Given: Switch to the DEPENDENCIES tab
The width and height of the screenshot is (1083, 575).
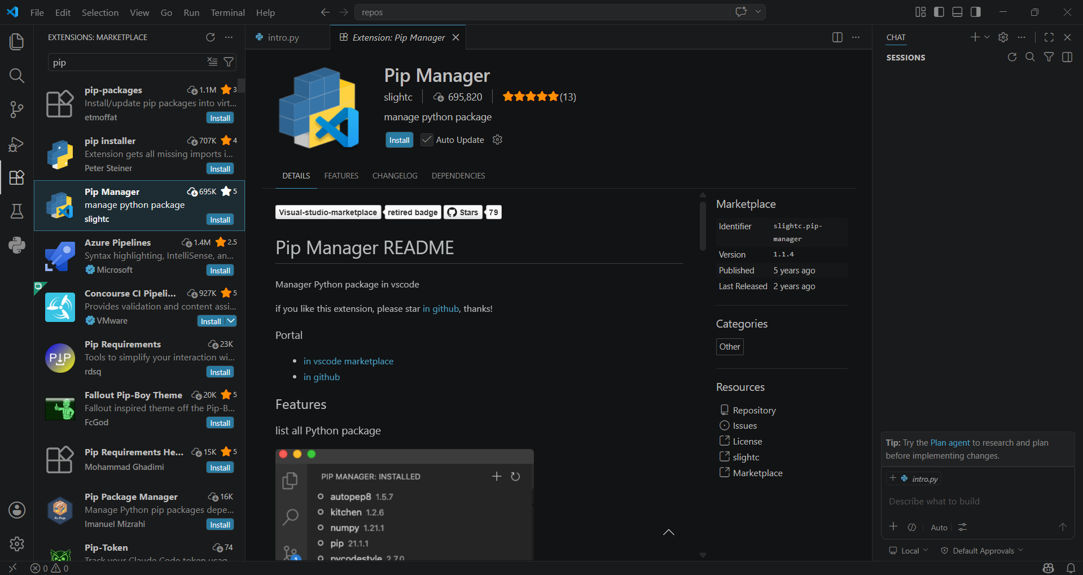Looking at the screenshot, I should (458, 176).
